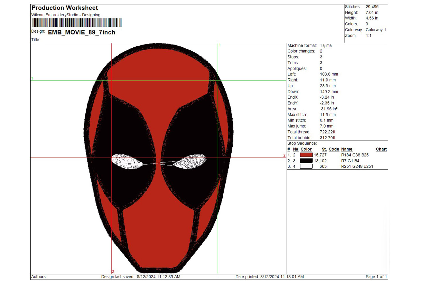Select the black thread color swatch
Viewport: 422px width, 281px height.
306,161
